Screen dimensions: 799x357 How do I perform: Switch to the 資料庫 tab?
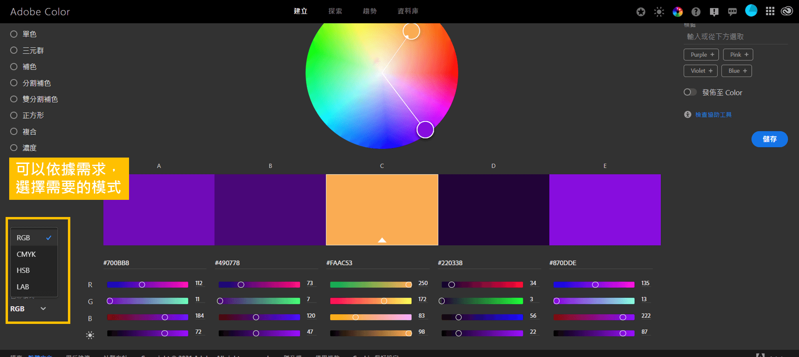coord(408,11)
